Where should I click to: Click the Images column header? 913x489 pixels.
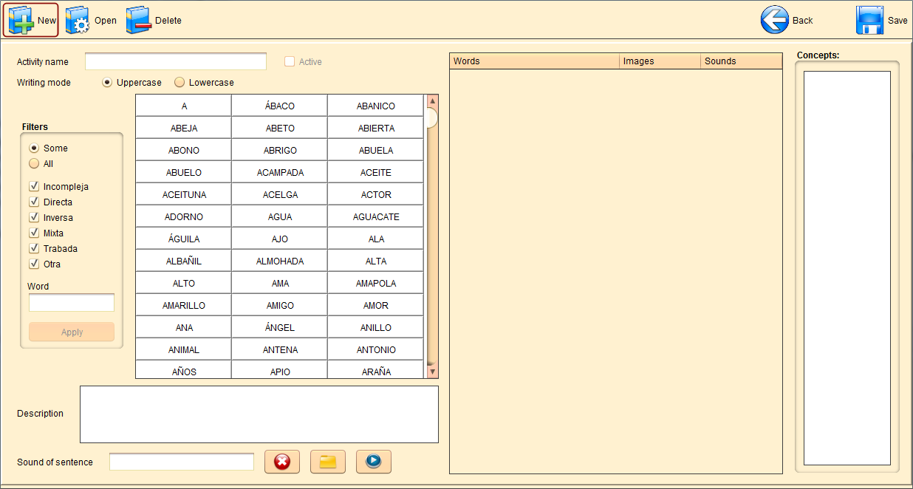click(x=660, y=61)
